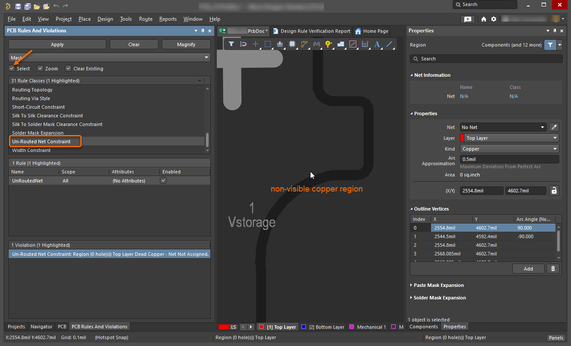Screen dimensions: 571x346
Task: Click the red Top Layer color swatch in Properties
Action: coord(462,138)
